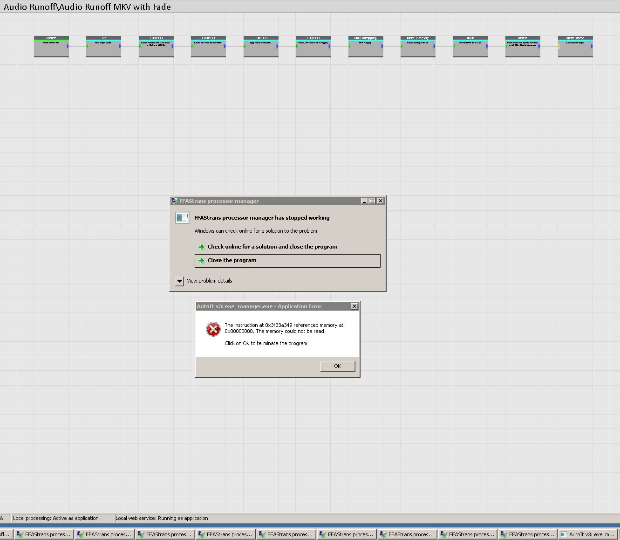The image size is (620, 540).
Task: Click Local web service: Running as application status
Action: tap(162, 518)
